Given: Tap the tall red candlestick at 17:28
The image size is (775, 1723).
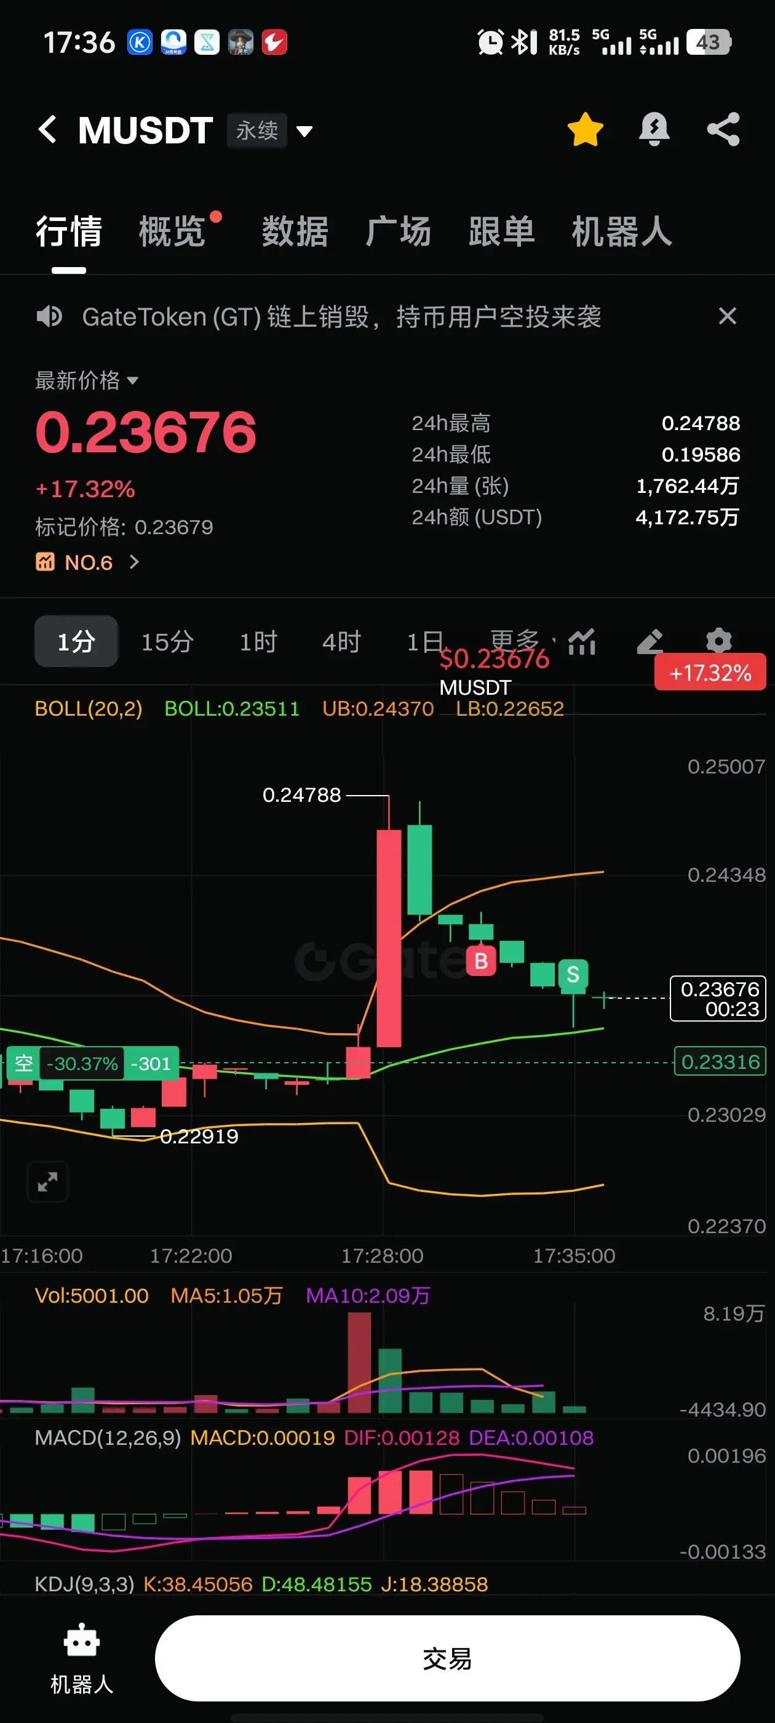Looking at the screenshot, I should tap(389, 938).
